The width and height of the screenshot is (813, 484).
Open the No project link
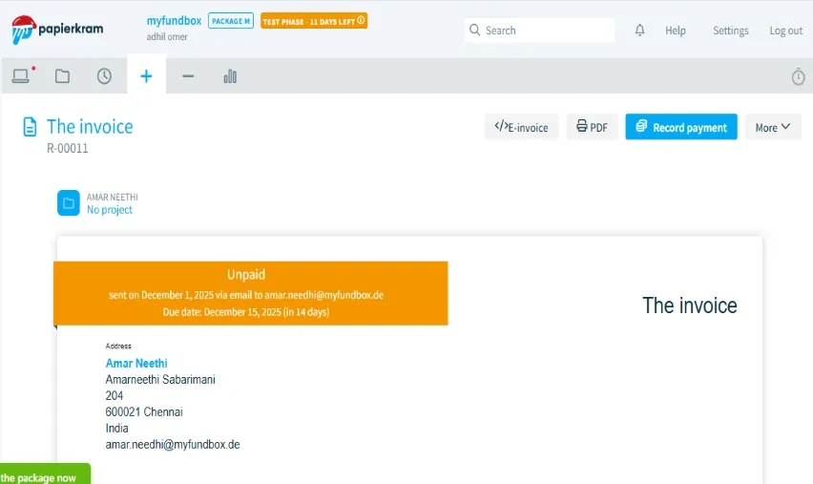(x=110, y=210)
